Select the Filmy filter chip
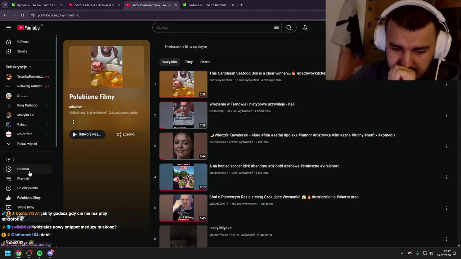This screenshot has height=259, width=461. pyautogui.click(x=188, y=62)
